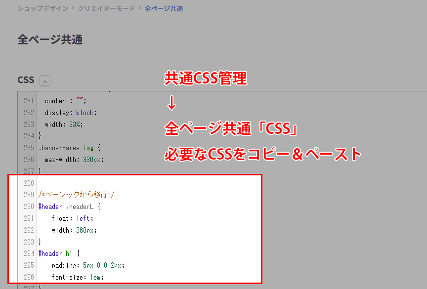Select the 全ページ共通 breadcrumb item
The image size is (427, 289).
point(164,9)
